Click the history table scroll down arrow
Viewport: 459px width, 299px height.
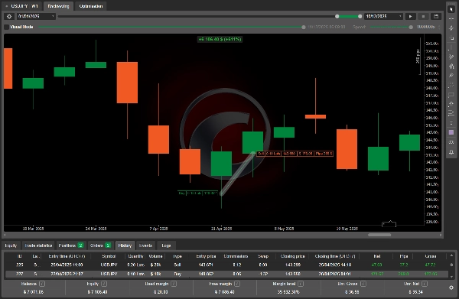pyautogui.click(x=451, y=277)
